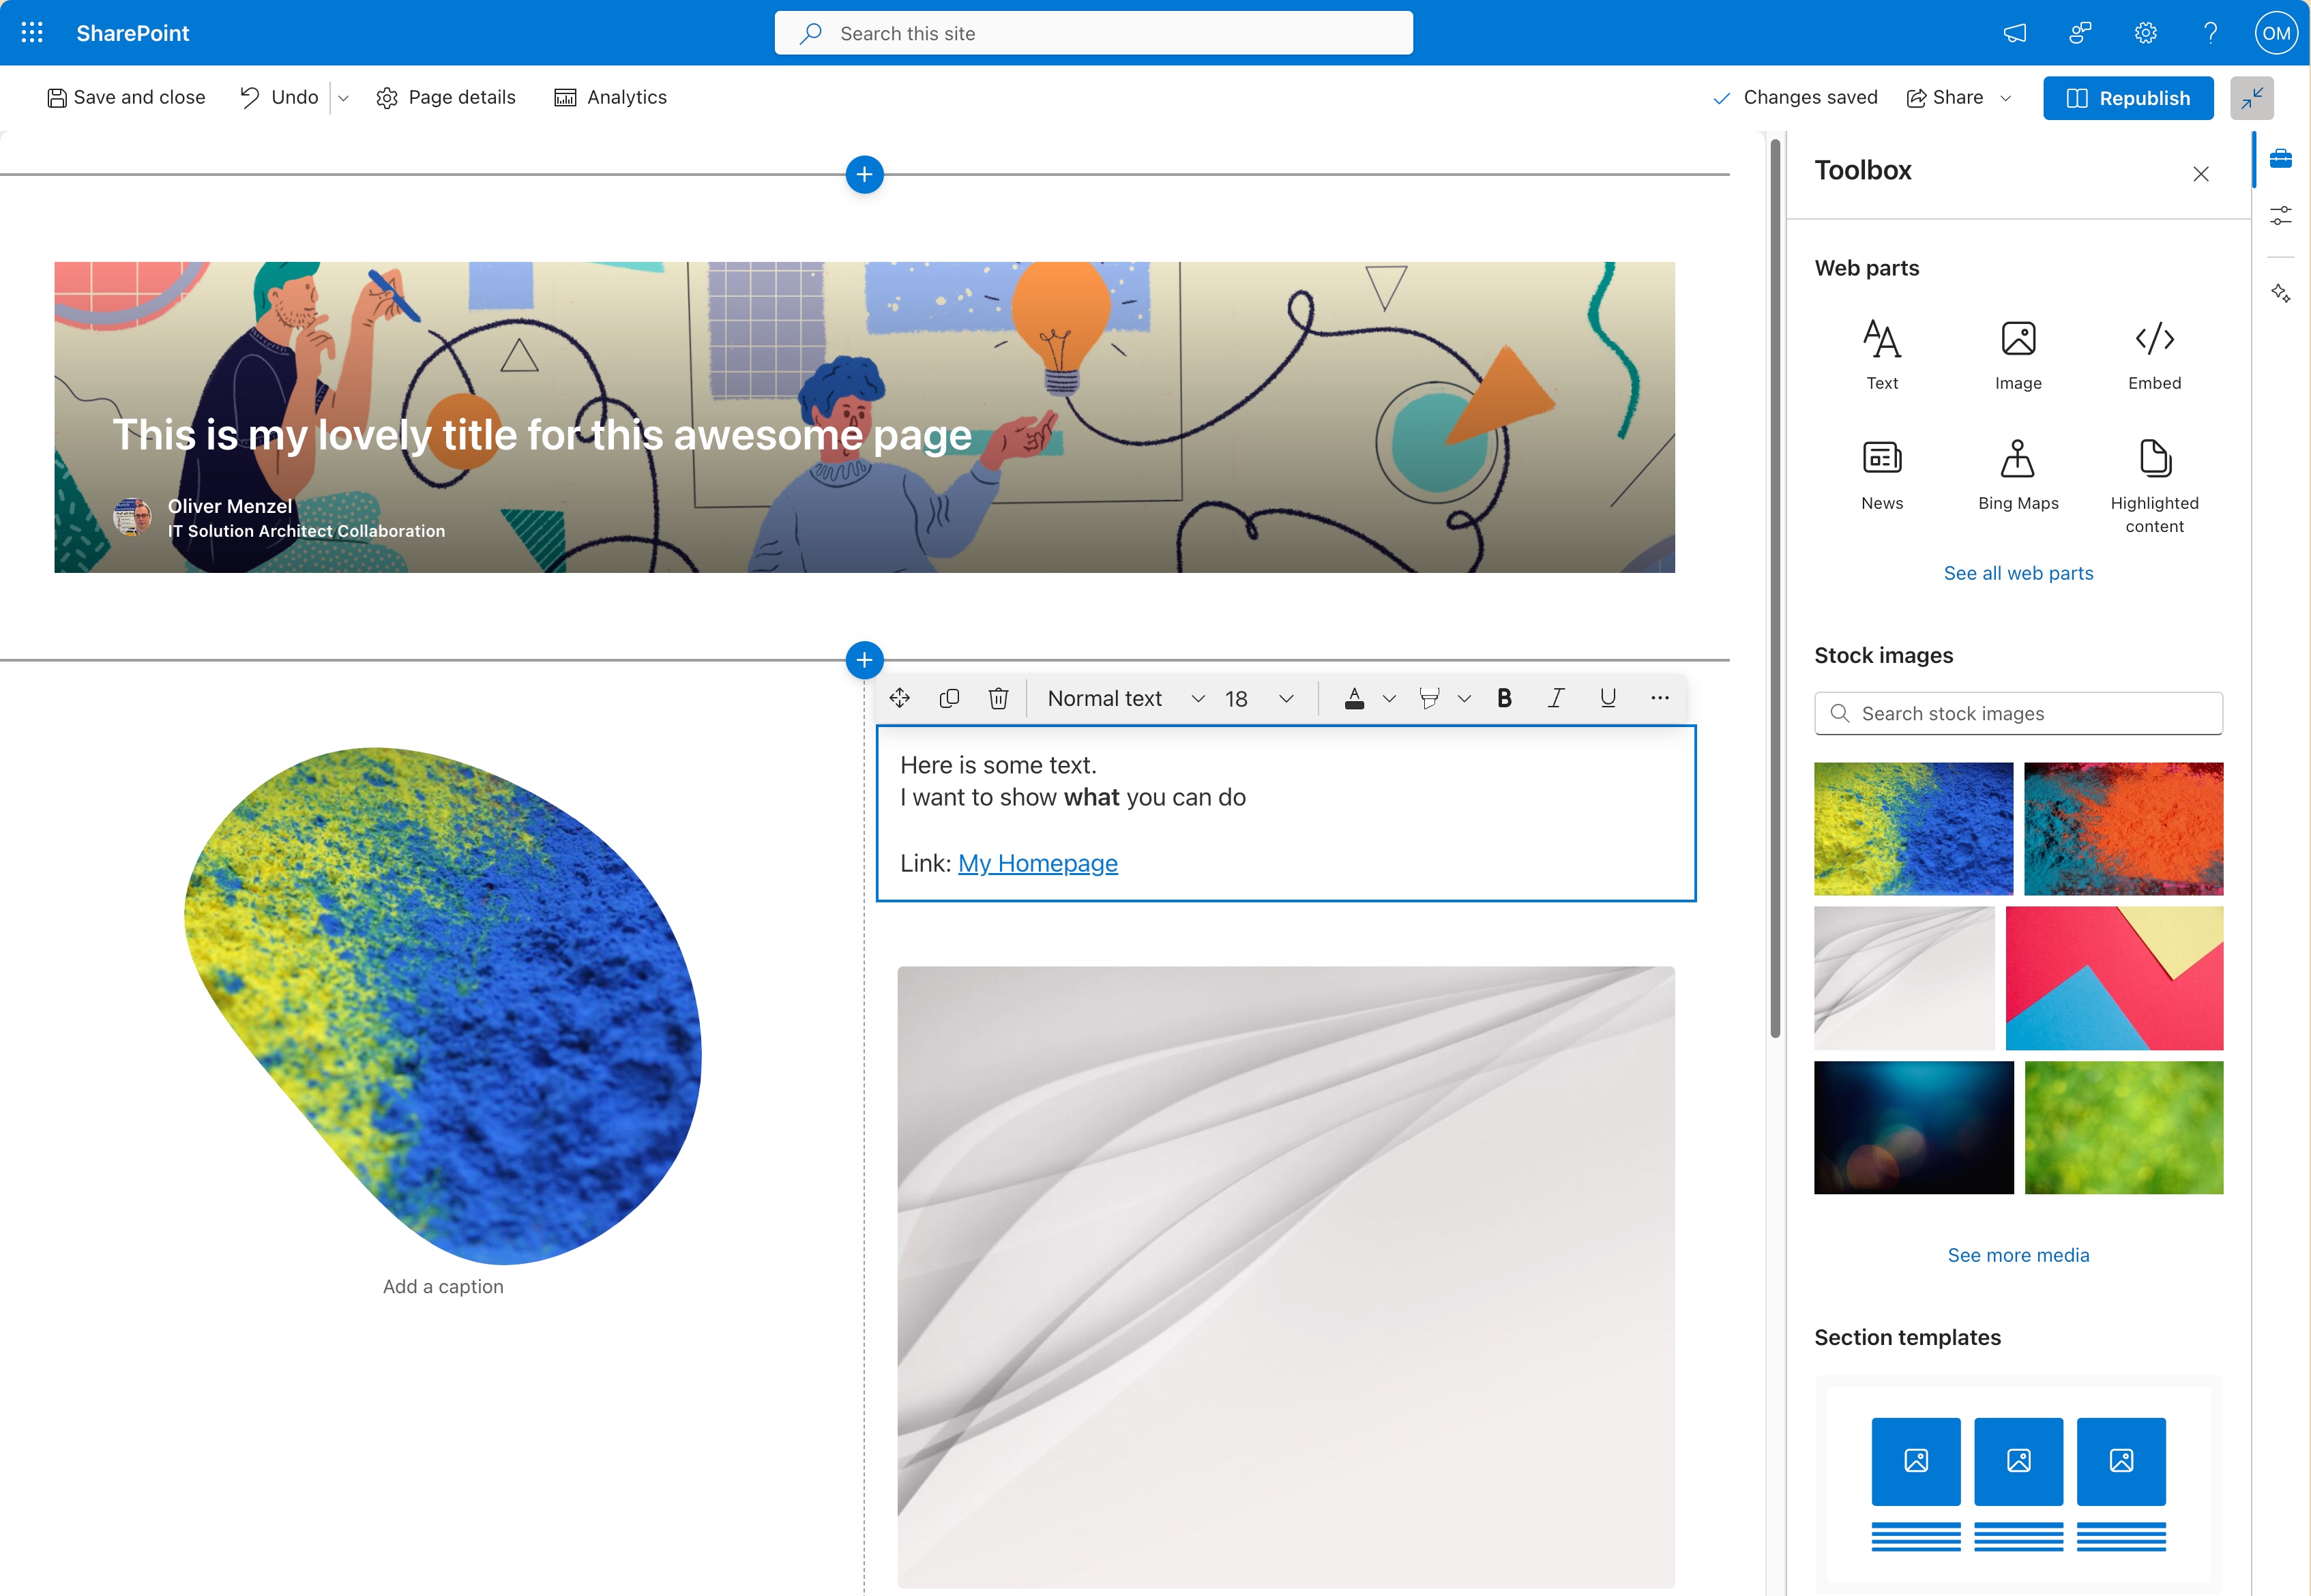This screenshot has height=1596, width=2311.
Task: Click the Republish button
Action: click(2127, 98)
